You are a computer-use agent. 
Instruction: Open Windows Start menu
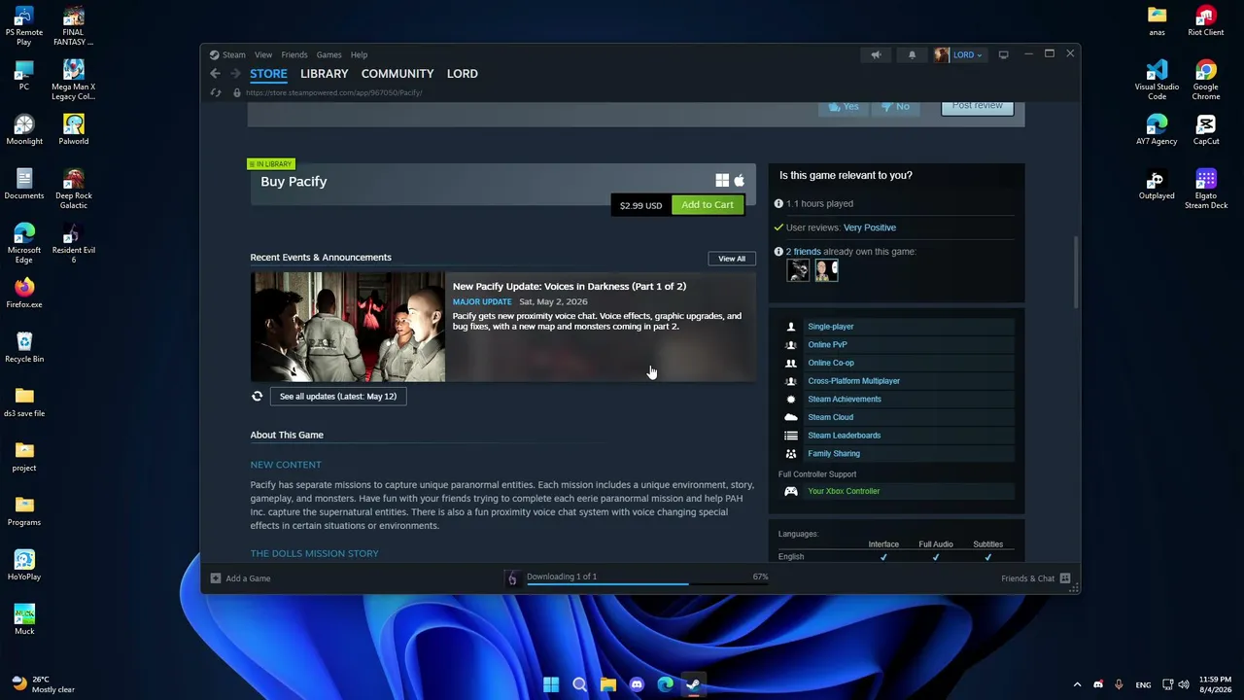point(551,684)
